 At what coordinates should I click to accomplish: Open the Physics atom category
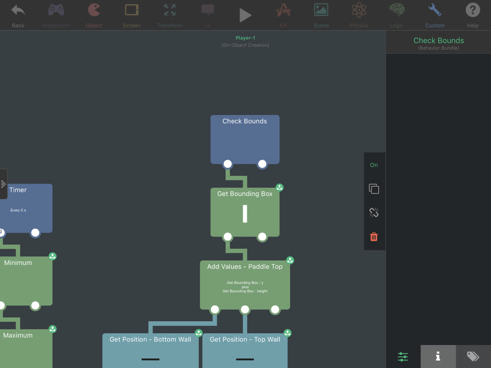coord(359,14)
